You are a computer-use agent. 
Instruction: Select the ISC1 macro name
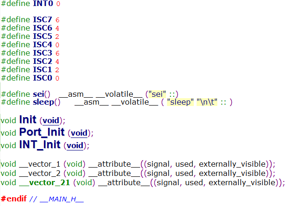tap(43, 69)
